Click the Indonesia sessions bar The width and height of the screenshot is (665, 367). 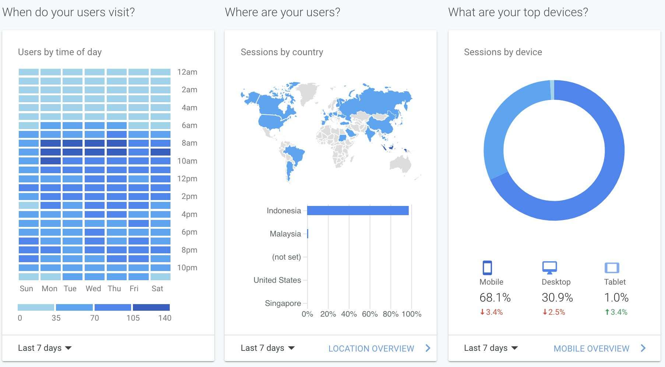click(x=358, y=210)
